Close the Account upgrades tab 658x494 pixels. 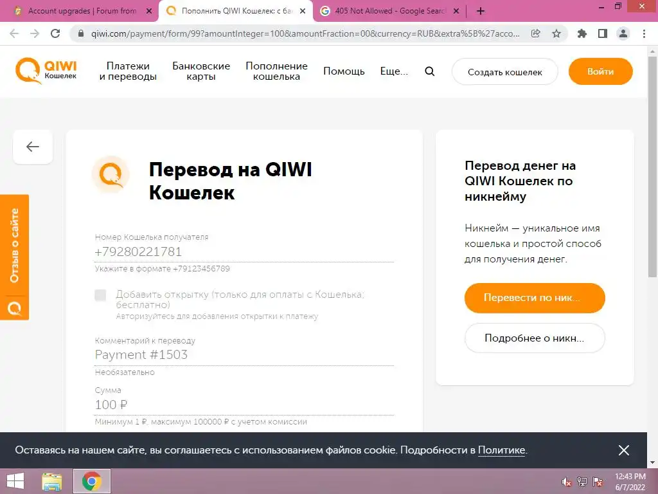149,12
